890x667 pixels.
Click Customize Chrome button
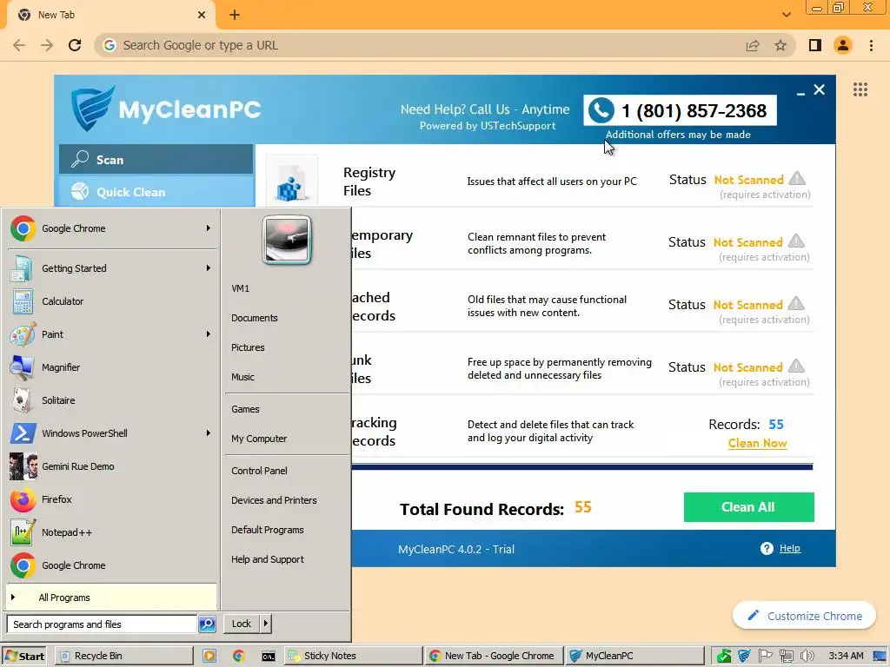pyautogui.click(x=804, y=616)
